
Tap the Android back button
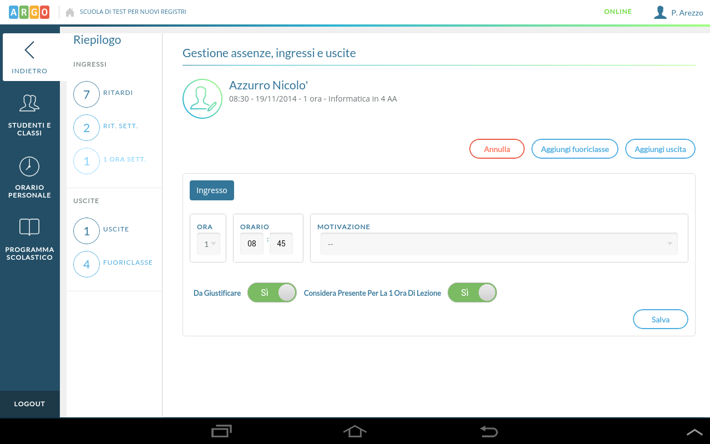click(489, 431)
